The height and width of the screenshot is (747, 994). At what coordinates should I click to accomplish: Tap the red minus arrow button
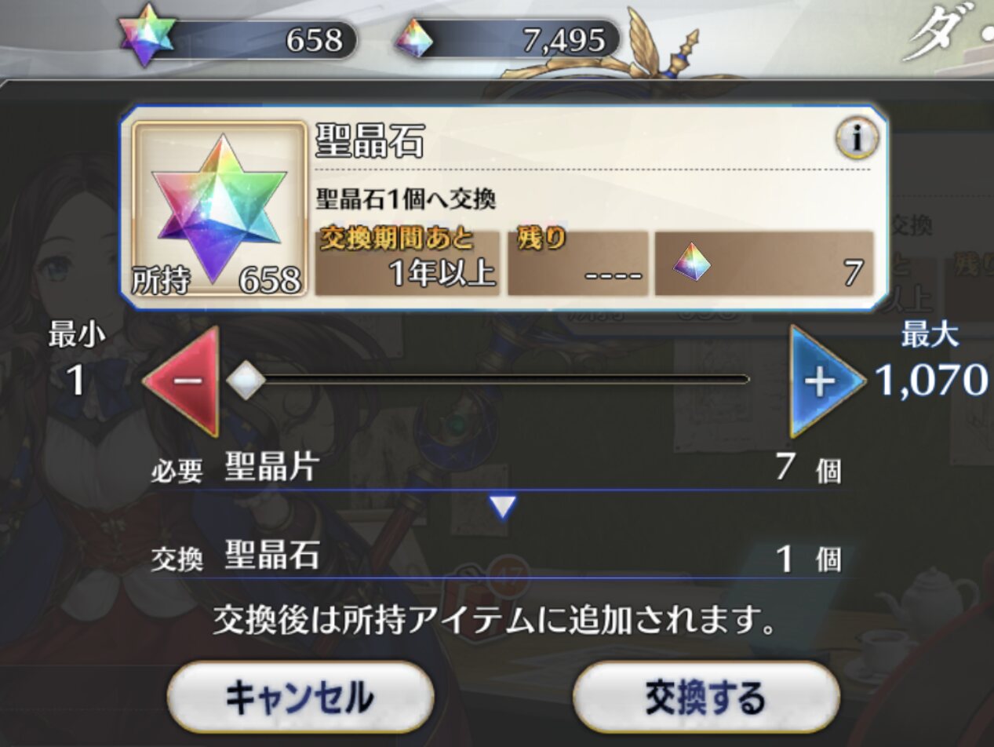tap(182, 381)
